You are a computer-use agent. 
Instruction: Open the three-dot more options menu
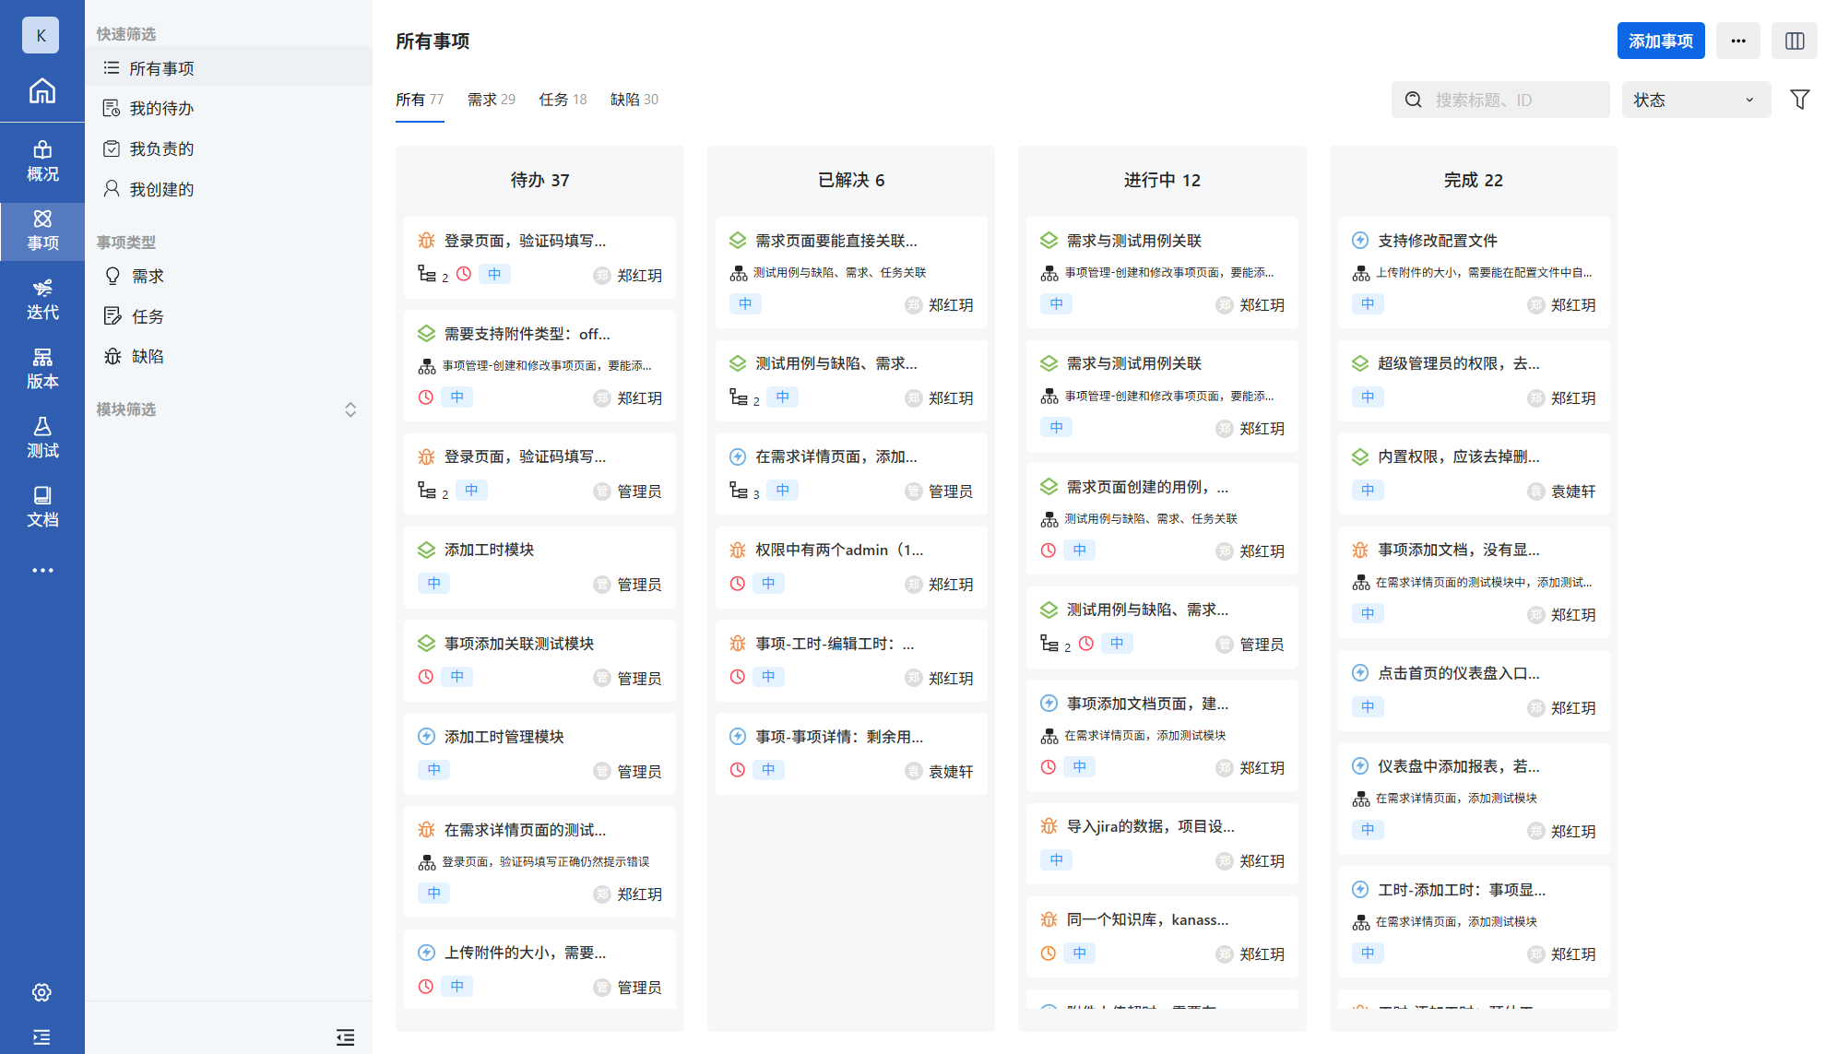coord(1737,41)
